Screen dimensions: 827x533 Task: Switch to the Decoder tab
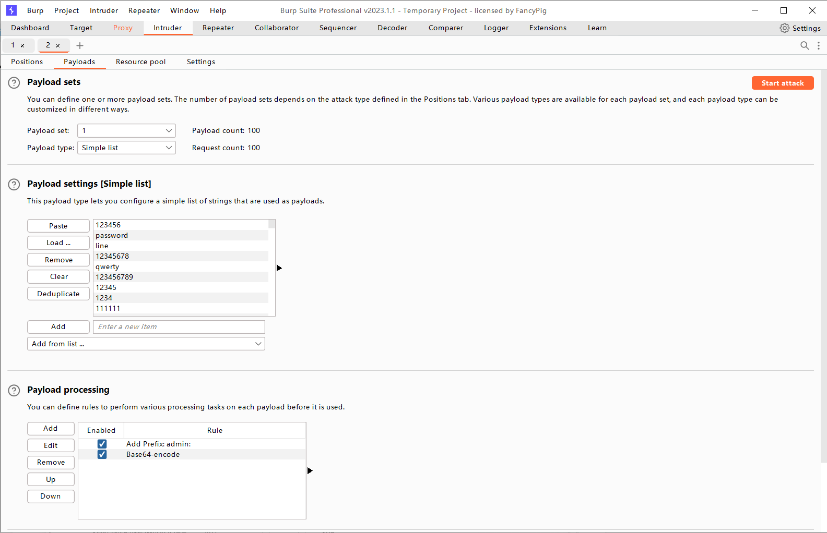392,28
